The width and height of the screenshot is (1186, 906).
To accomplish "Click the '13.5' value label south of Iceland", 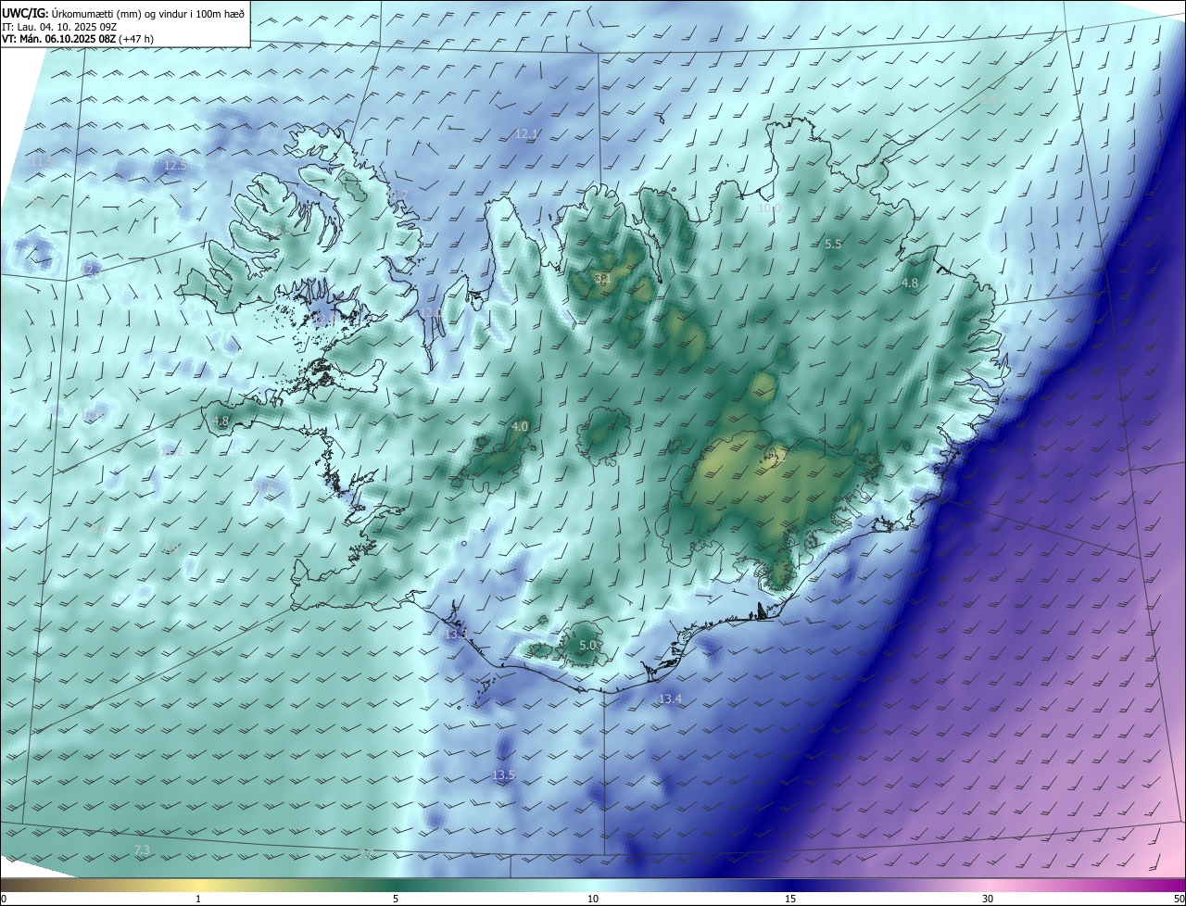I will 503,774.
